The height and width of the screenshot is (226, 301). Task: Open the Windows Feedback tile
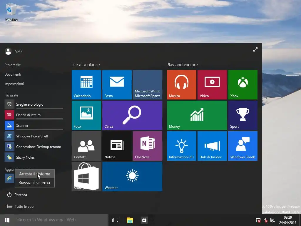(243, 146)
